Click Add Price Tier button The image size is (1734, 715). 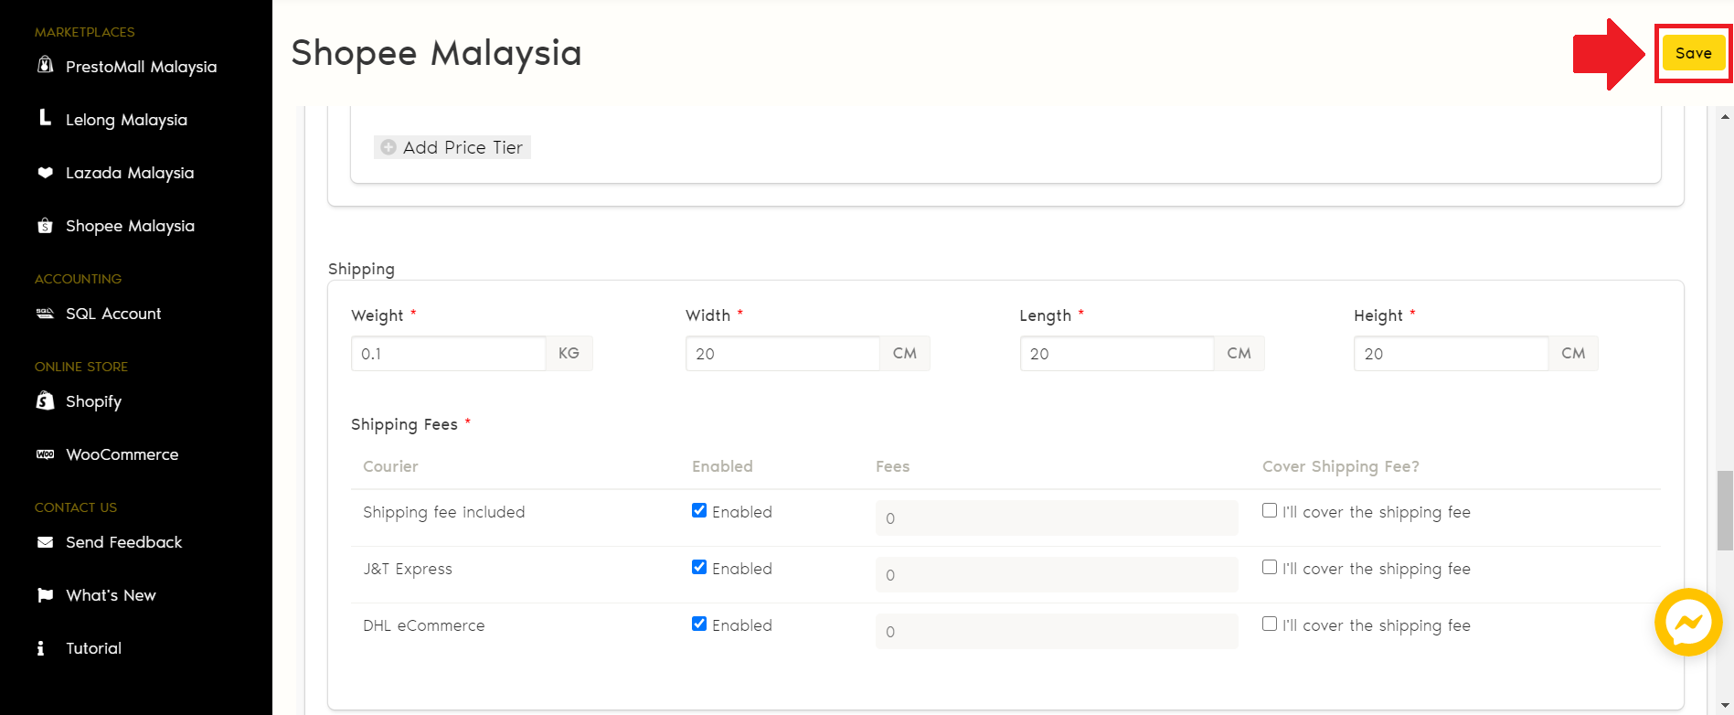pos(452,147)
